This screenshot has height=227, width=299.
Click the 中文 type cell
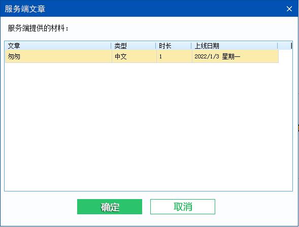pyautogui.click(x=121, y=56)
